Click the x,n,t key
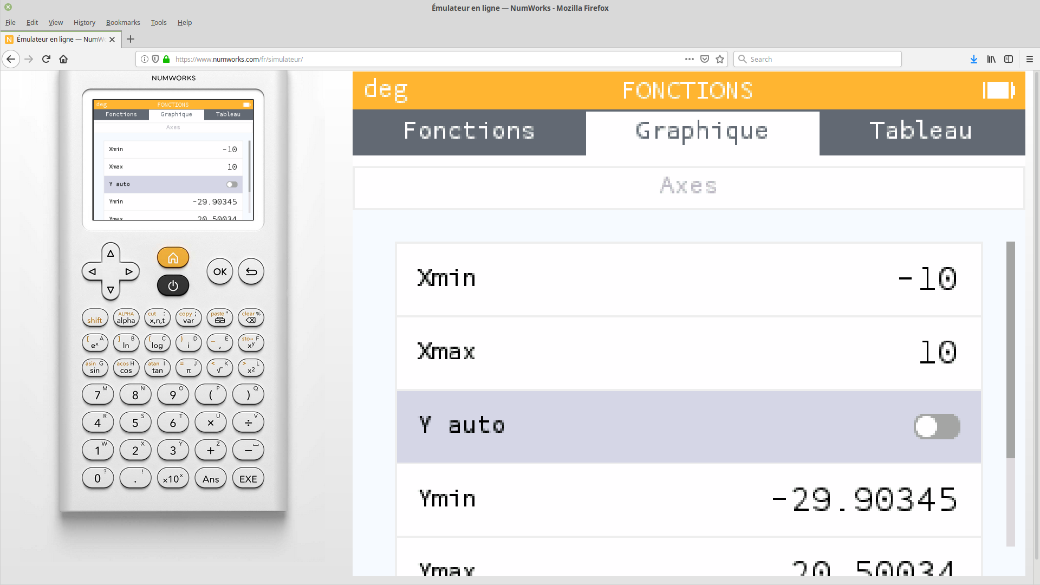 pos(158,317)
